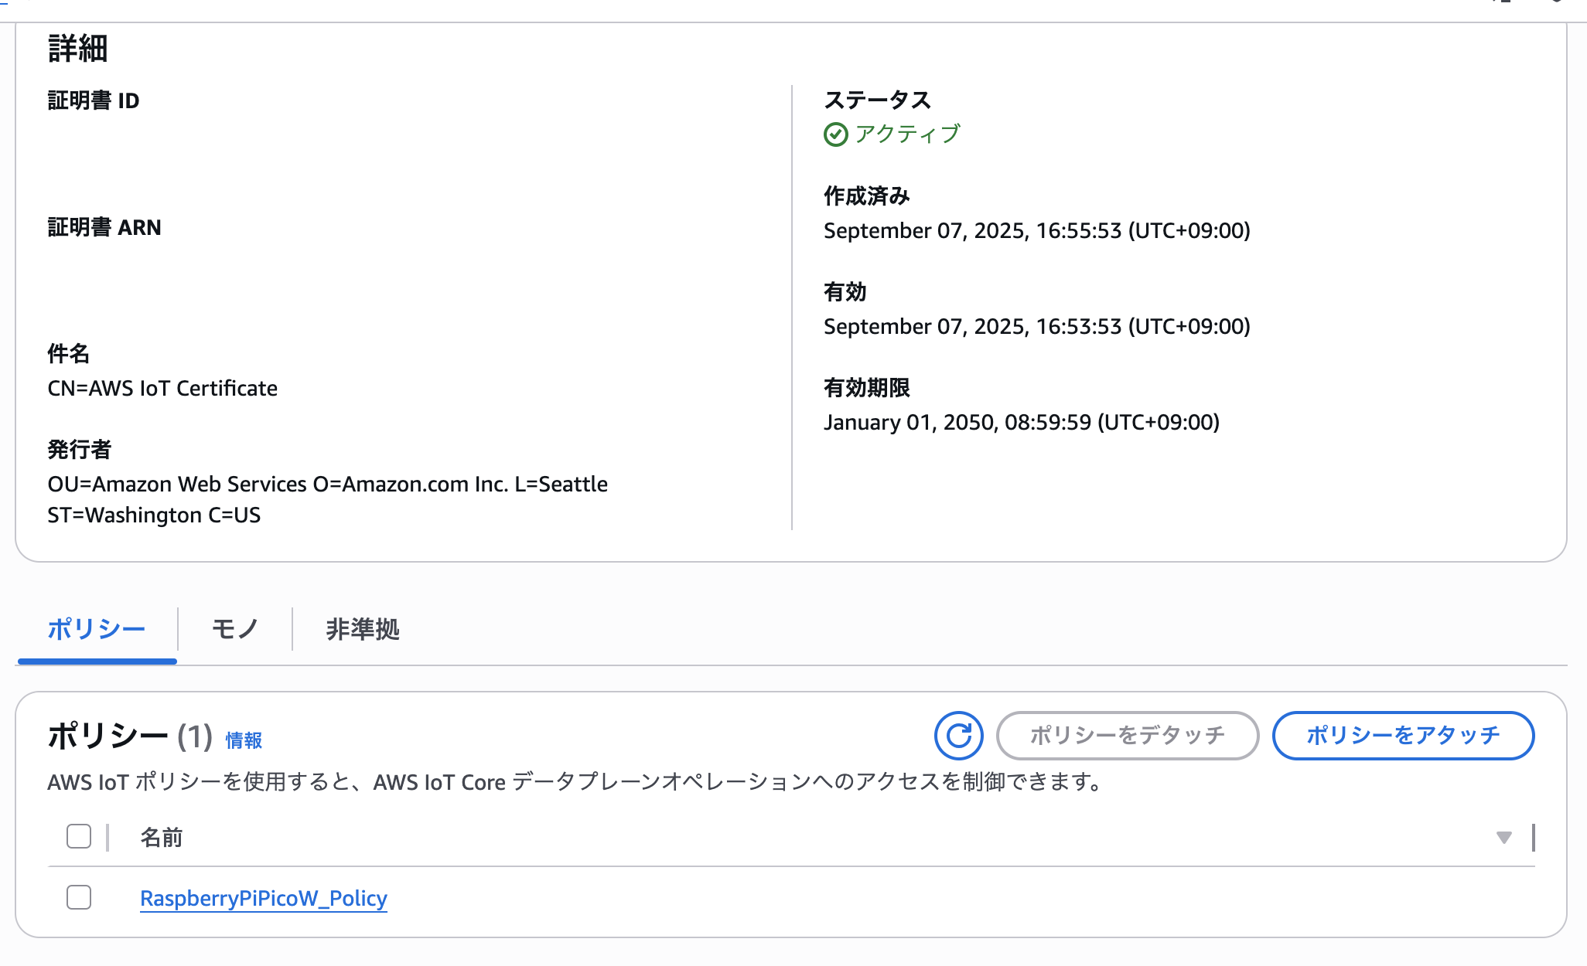Click the redacted 証明書 ARN value

pyautogui.click(x=401, y=275)
